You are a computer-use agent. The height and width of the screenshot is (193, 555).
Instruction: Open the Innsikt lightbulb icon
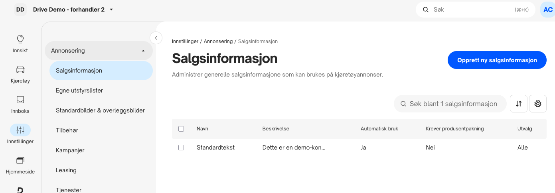(x=20, y=39)
